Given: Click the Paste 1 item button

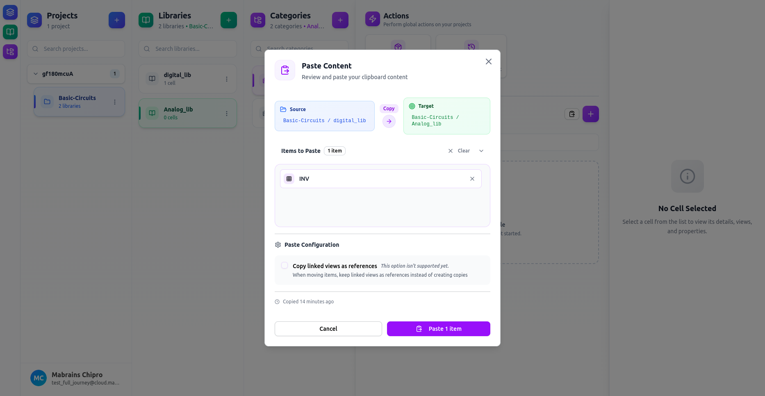Looking at the screenshot, I should (x=438, y=328).
